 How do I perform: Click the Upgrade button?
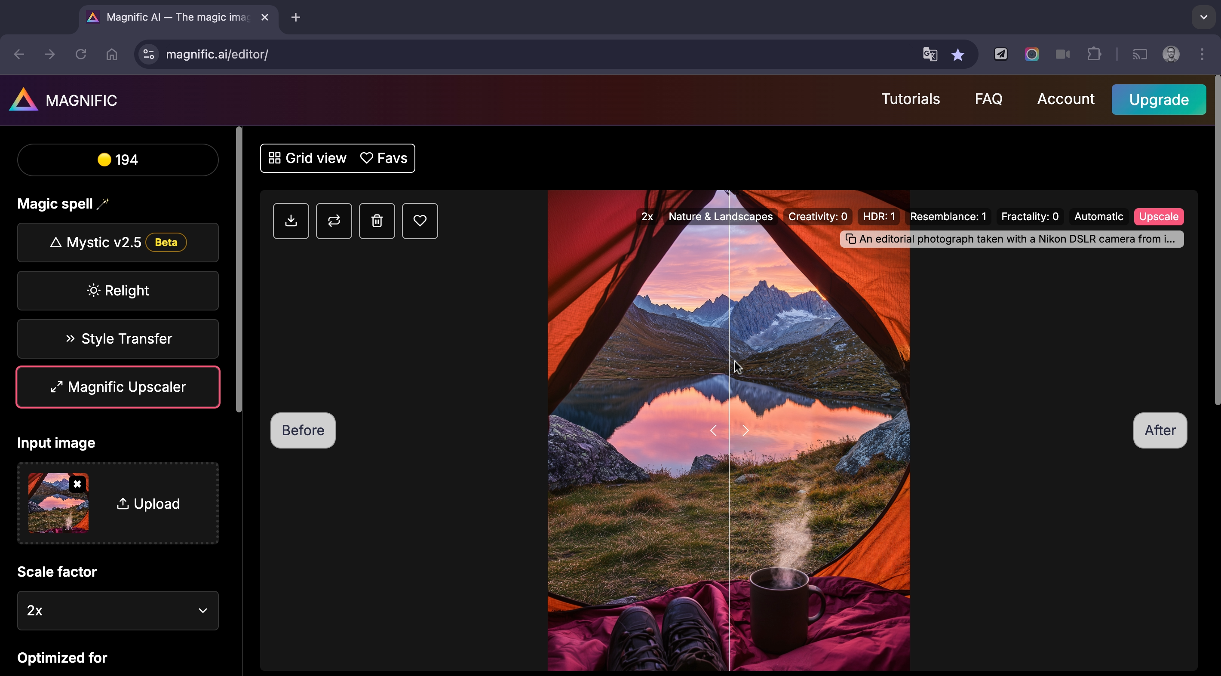click(x=1158, y=100)
